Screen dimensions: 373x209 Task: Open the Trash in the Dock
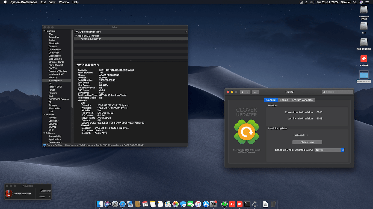273,204
